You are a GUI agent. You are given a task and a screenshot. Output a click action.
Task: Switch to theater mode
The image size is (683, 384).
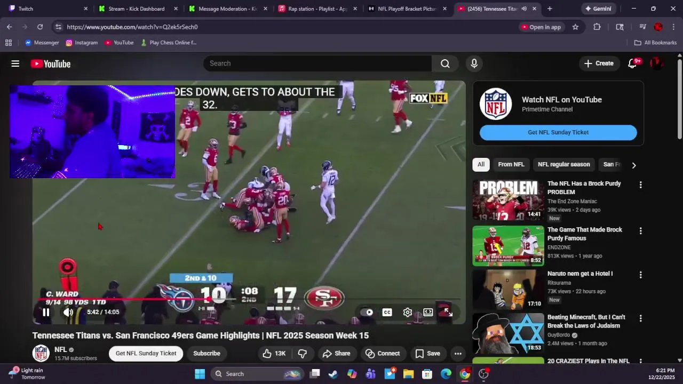tap(428, 313)
